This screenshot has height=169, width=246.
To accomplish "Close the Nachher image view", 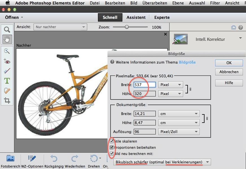I will (x=165, y=34).
